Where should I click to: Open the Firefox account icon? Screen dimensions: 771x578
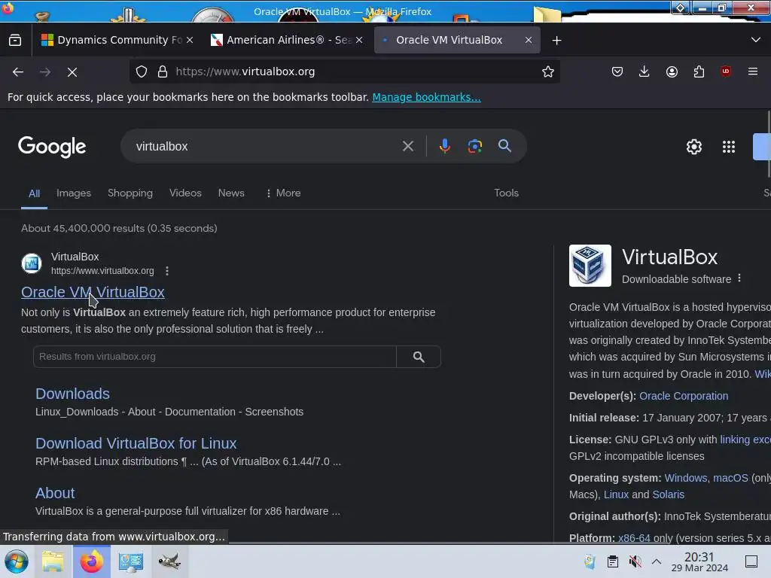tap(672, 71)
